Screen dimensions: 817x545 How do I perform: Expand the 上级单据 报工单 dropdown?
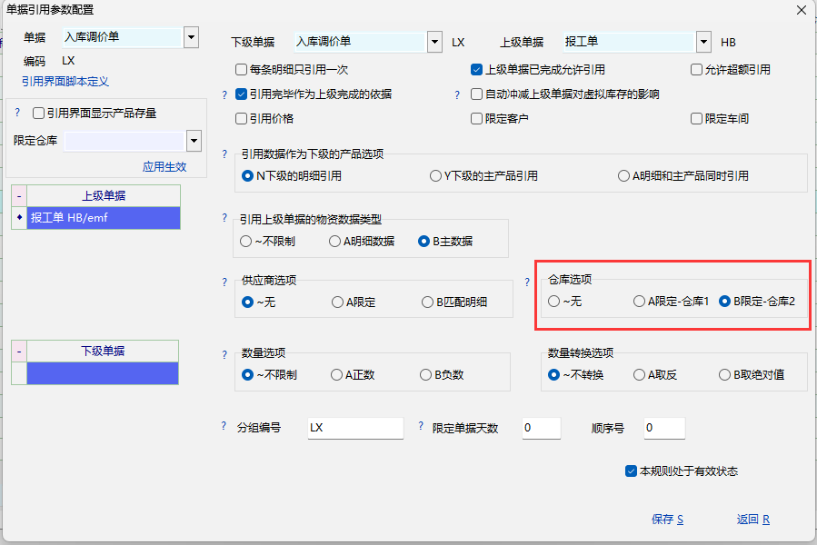click(703, 42)
